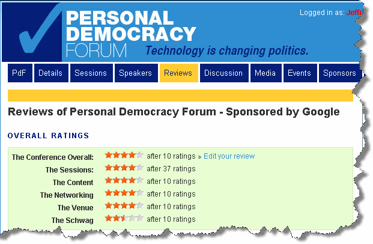Select the Reviews tab
Viewport: 373px width, 244px height.
pos(178,73)
